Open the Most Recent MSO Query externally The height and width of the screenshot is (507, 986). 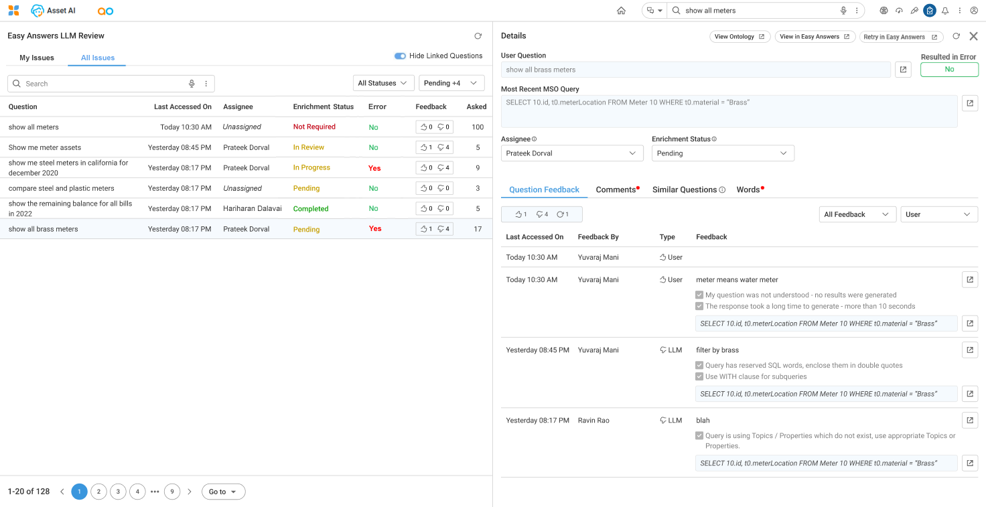pos(970,103)
